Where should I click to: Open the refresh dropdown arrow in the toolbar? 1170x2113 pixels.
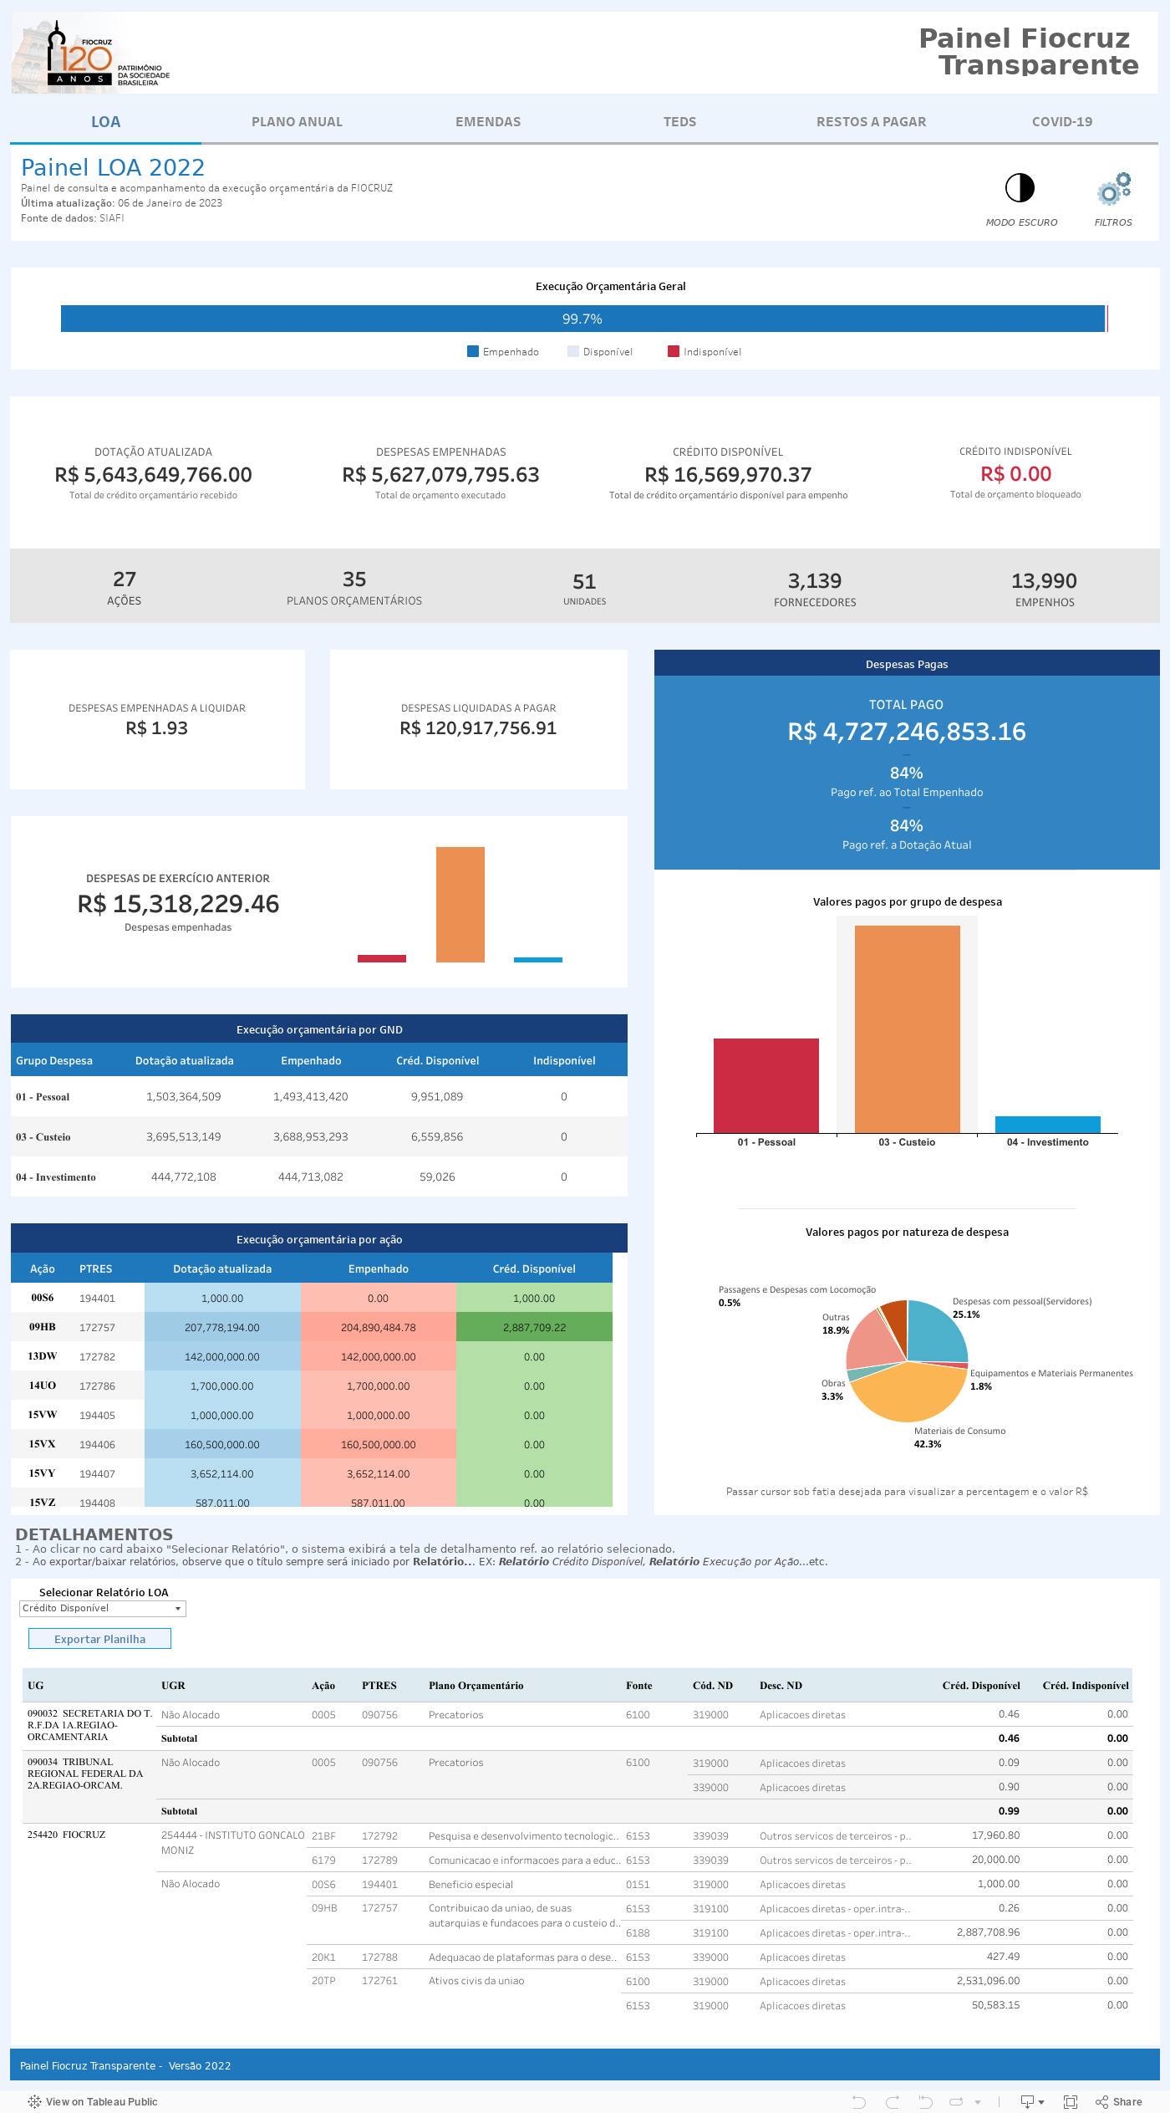tap(978, 2102)
